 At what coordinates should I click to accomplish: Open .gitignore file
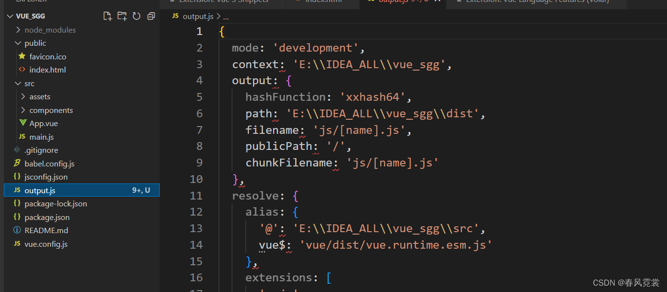[x=41, y=150]
